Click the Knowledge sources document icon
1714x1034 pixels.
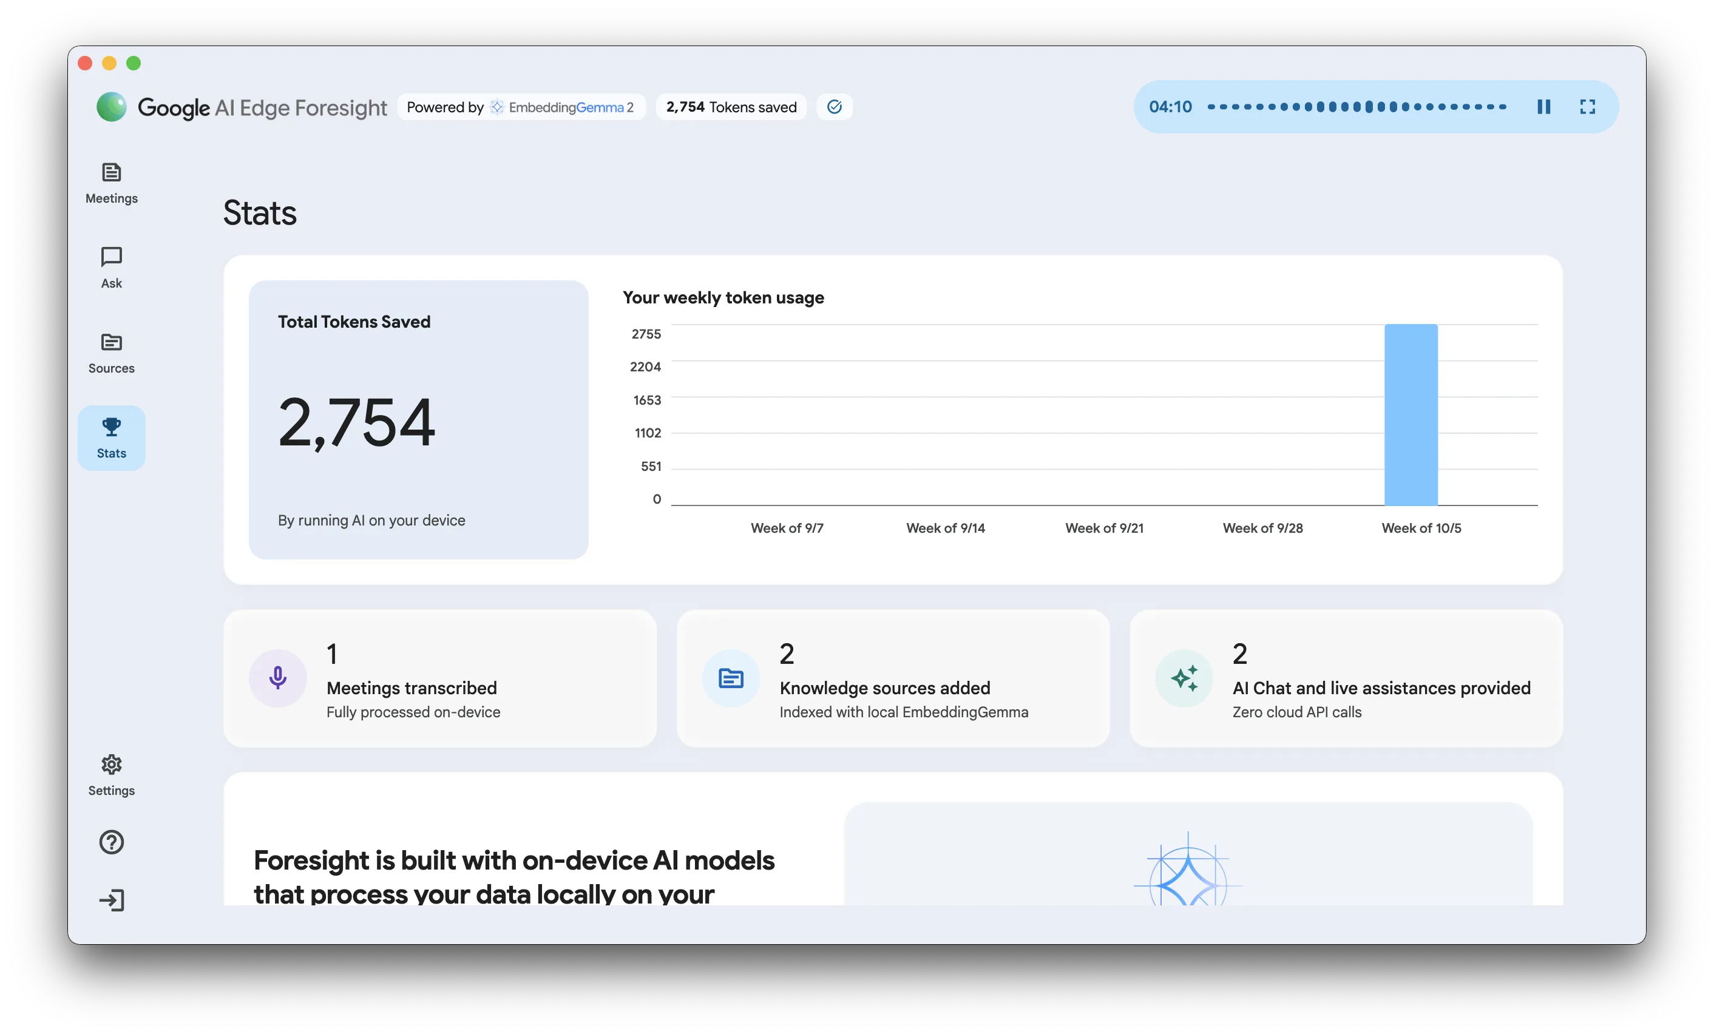[x=730, y=678]
